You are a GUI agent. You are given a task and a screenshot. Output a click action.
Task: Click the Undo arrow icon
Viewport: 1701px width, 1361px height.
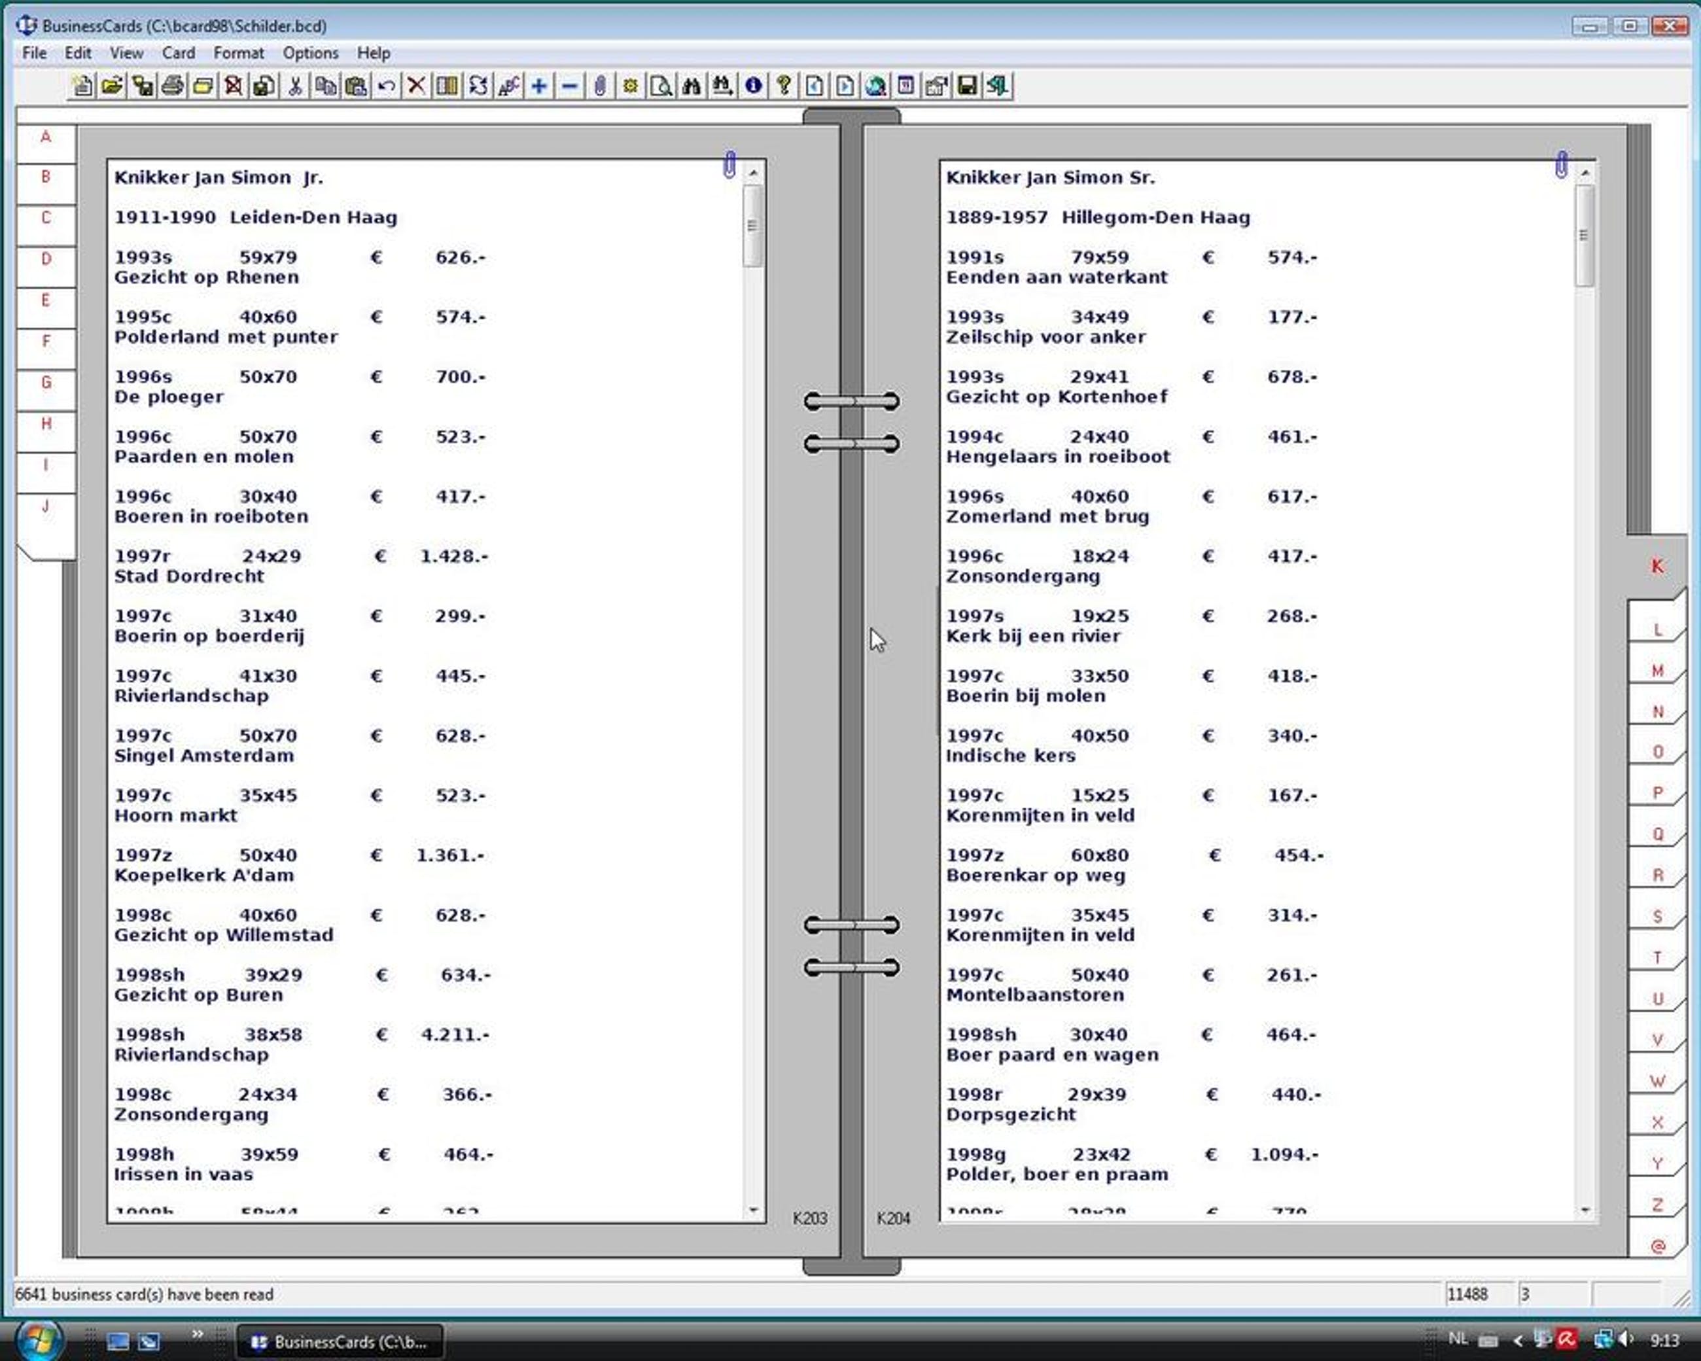[387, 86]
